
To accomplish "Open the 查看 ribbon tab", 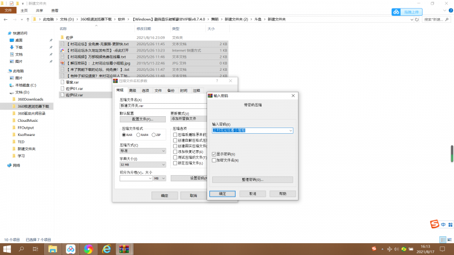I will click(54, 10).
